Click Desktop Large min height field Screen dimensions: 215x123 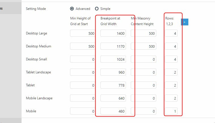coord(83,33)
